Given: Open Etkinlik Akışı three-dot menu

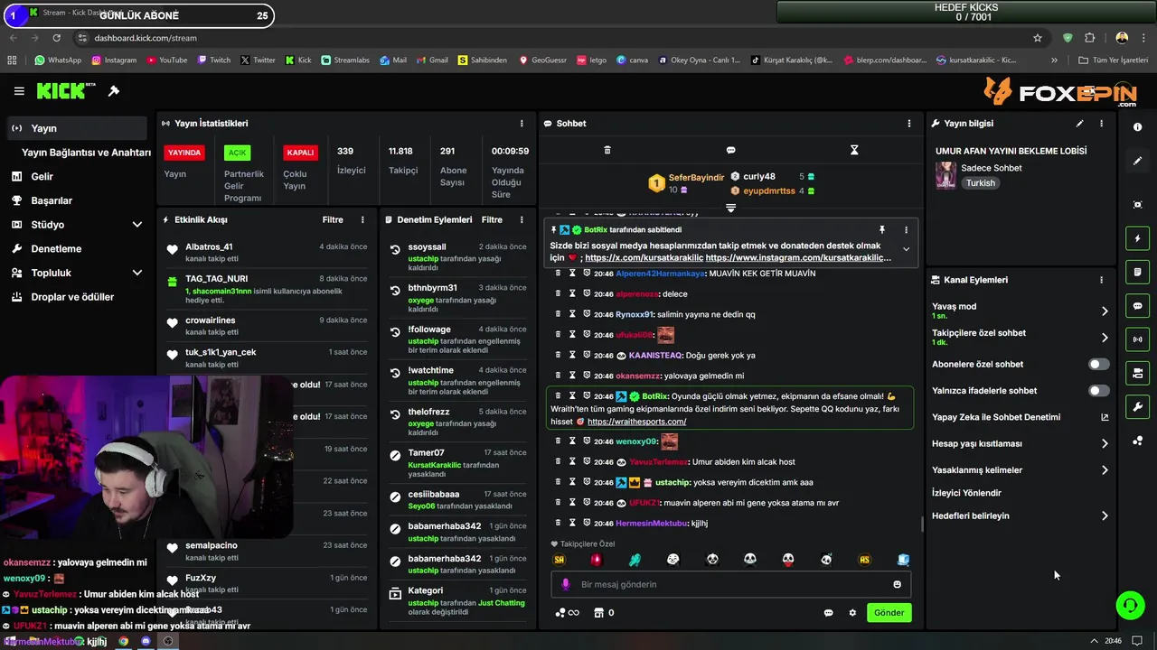Looking at the screenshot, I should [x=362, y=219].
